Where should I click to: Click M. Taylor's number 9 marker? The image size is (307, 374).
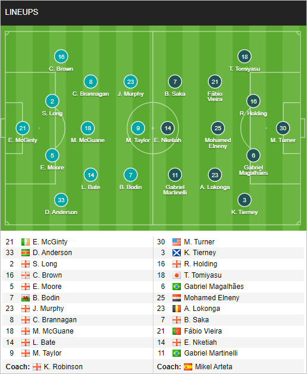tap(138, 128)
